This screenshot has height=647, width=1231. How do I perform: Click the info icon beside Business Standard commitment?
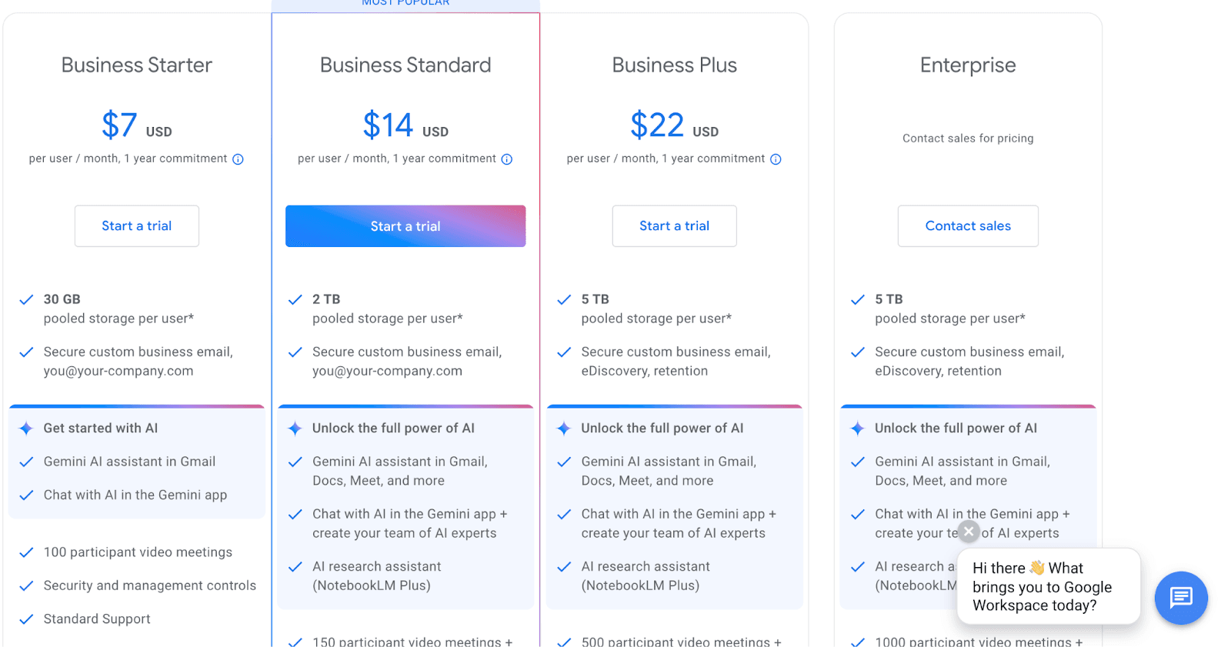coord(507,159)
